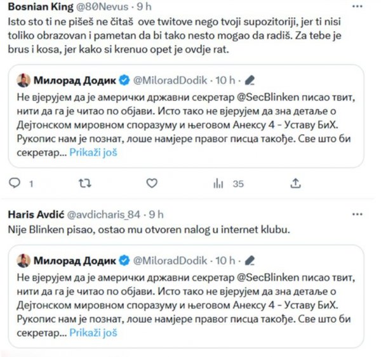This screenshot has width=381, height=357.
Task: Open Dodik's avatar in the second quoted tweet
Action: pos(23,260)
